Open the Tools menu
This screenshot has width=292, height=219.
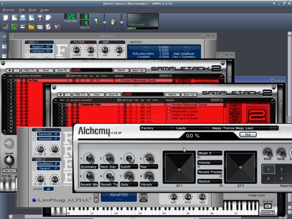(32, 10)
